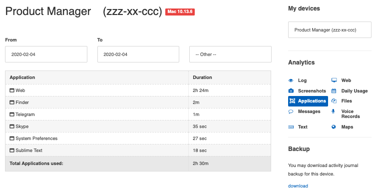Select the Web application row
The image size is (375, 195).
coord(138,90)
